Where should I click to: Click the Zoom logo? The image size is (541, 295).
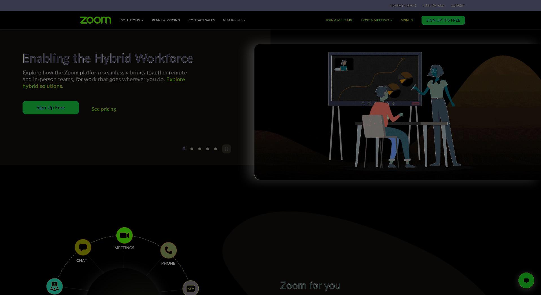point(96,20)
